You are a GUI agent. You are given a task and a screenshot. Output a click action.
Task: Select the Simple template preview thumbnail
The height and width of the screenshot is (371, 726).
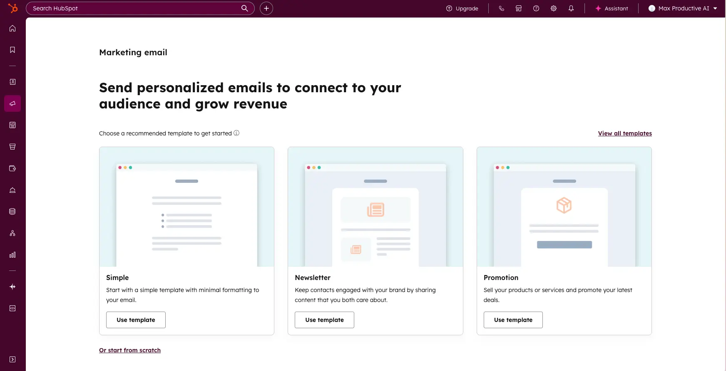point(186,207)
